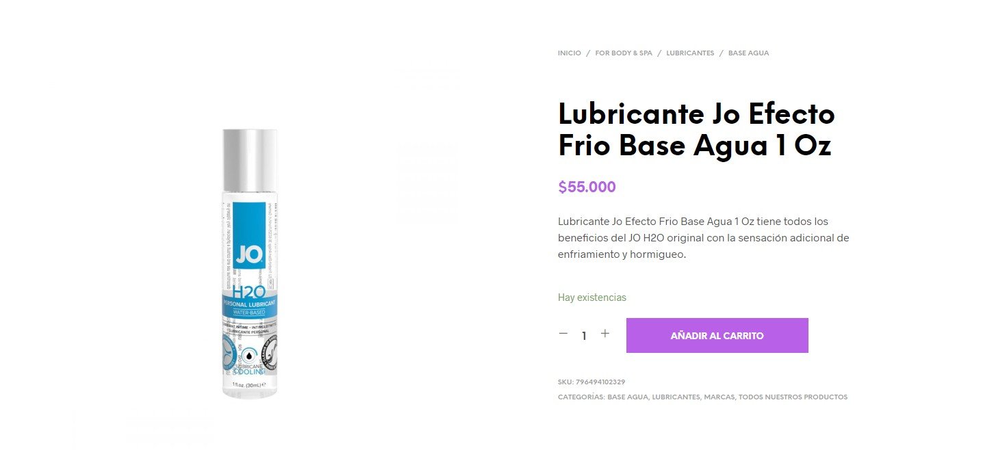
Task: Add product with Añadir al carrito
Action: coord(717,336)
